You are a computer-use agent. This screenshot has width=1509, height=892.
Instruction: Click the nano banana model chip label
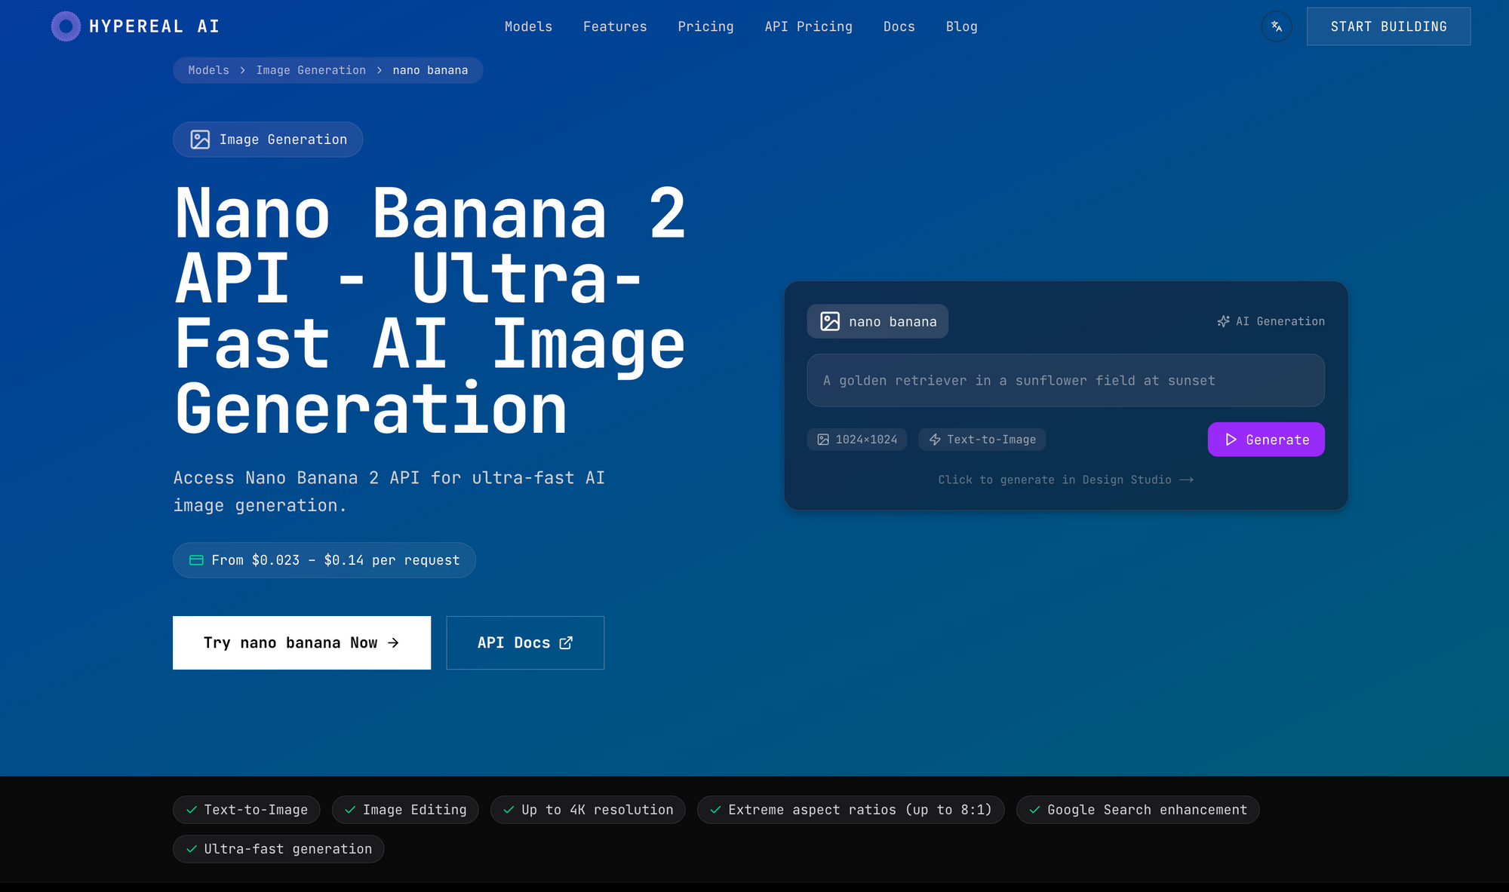(893, 322)
